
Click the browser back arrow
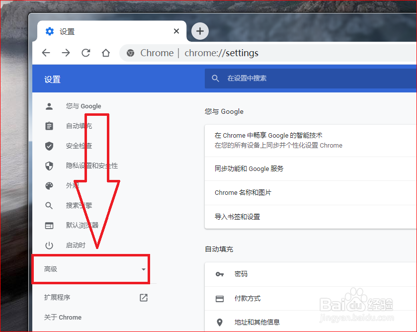pyautogui.click(x=46, y=53)
